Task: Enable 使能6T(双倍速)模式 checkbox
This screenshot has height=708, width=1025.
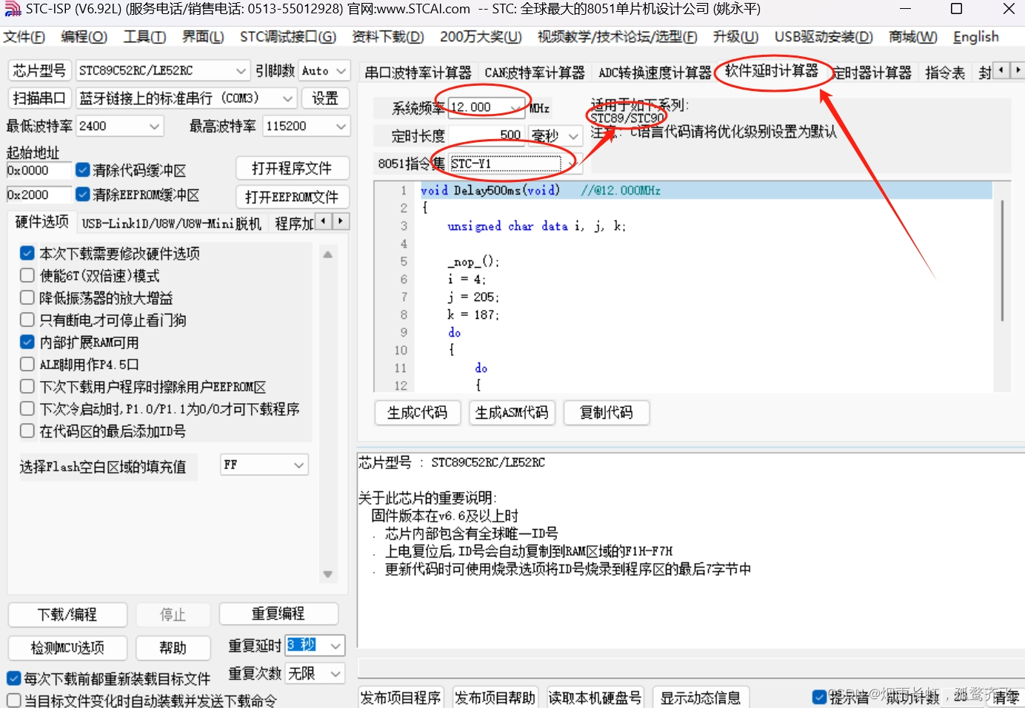Action: [27, 275]
